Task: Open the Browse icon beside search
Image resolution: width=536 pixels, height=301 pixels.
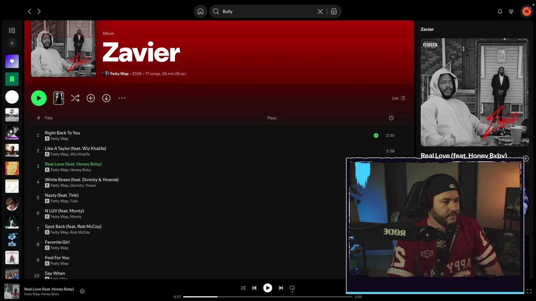Action: click(x=334, y=12)
